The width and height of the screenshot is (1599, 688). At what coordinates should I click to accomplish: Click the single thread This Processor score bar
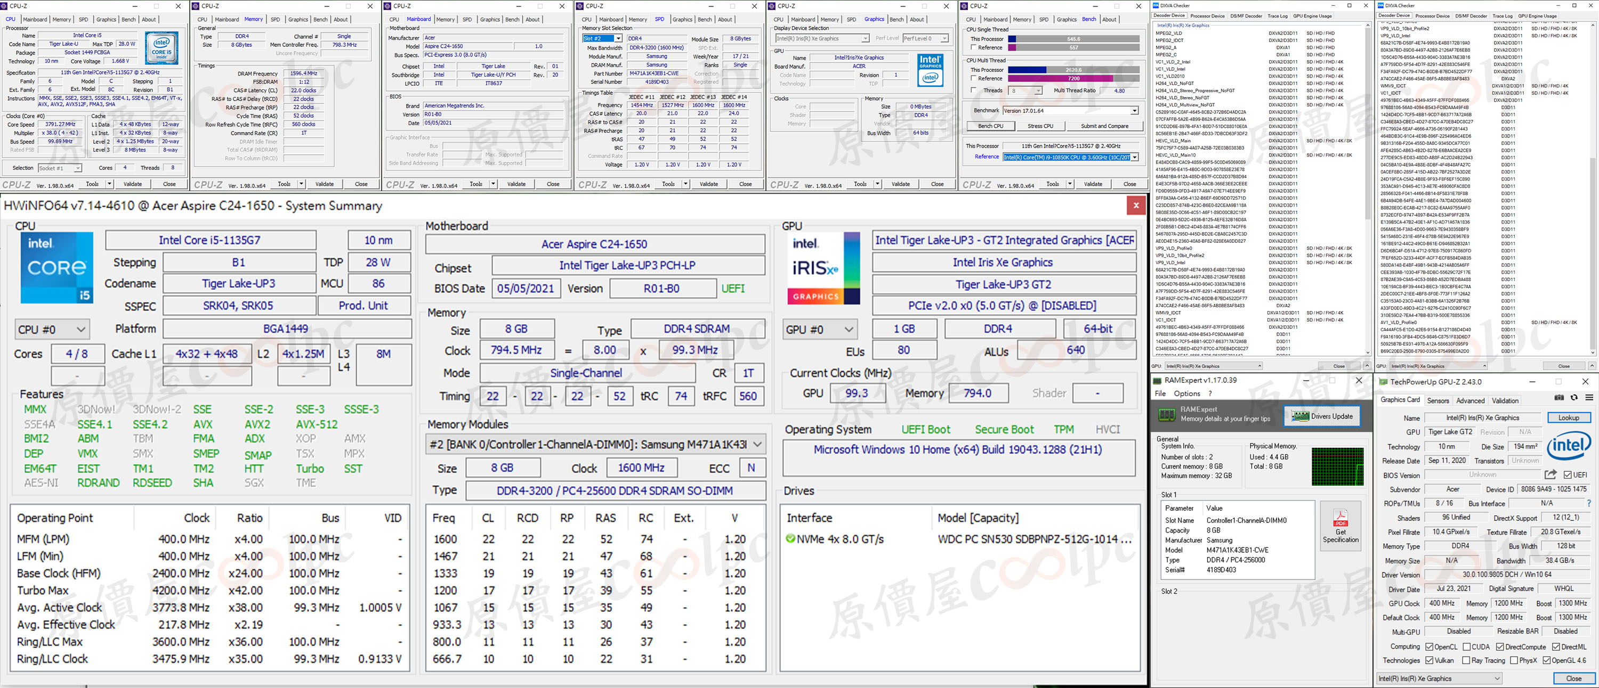(1073, 38)
